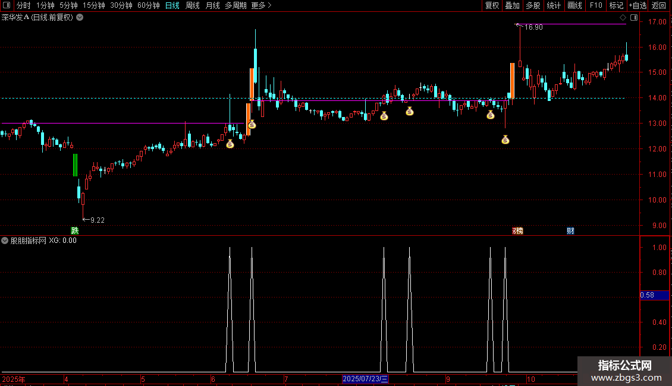Viewport: 672px width, 386px height.
Task: Click the 返回 back button
Action: coord(659,5)
